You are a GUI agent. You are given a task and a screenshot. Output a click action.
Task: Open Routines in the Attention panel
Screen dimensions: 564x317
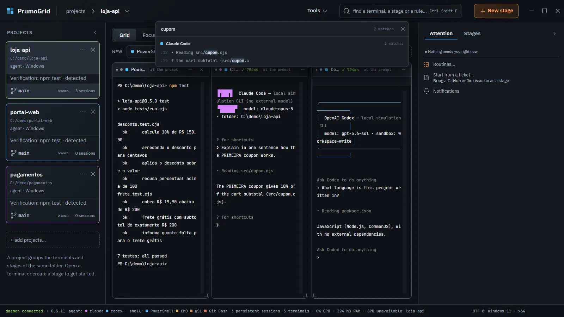point(444,64)
